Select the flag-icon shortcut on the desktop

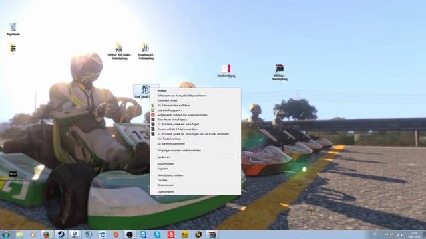[280, 72]
